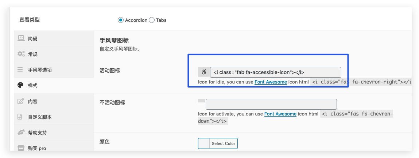The image size is (419, 158).
Task: Focus the 活动图标 input field
Action: click(275, 72)
